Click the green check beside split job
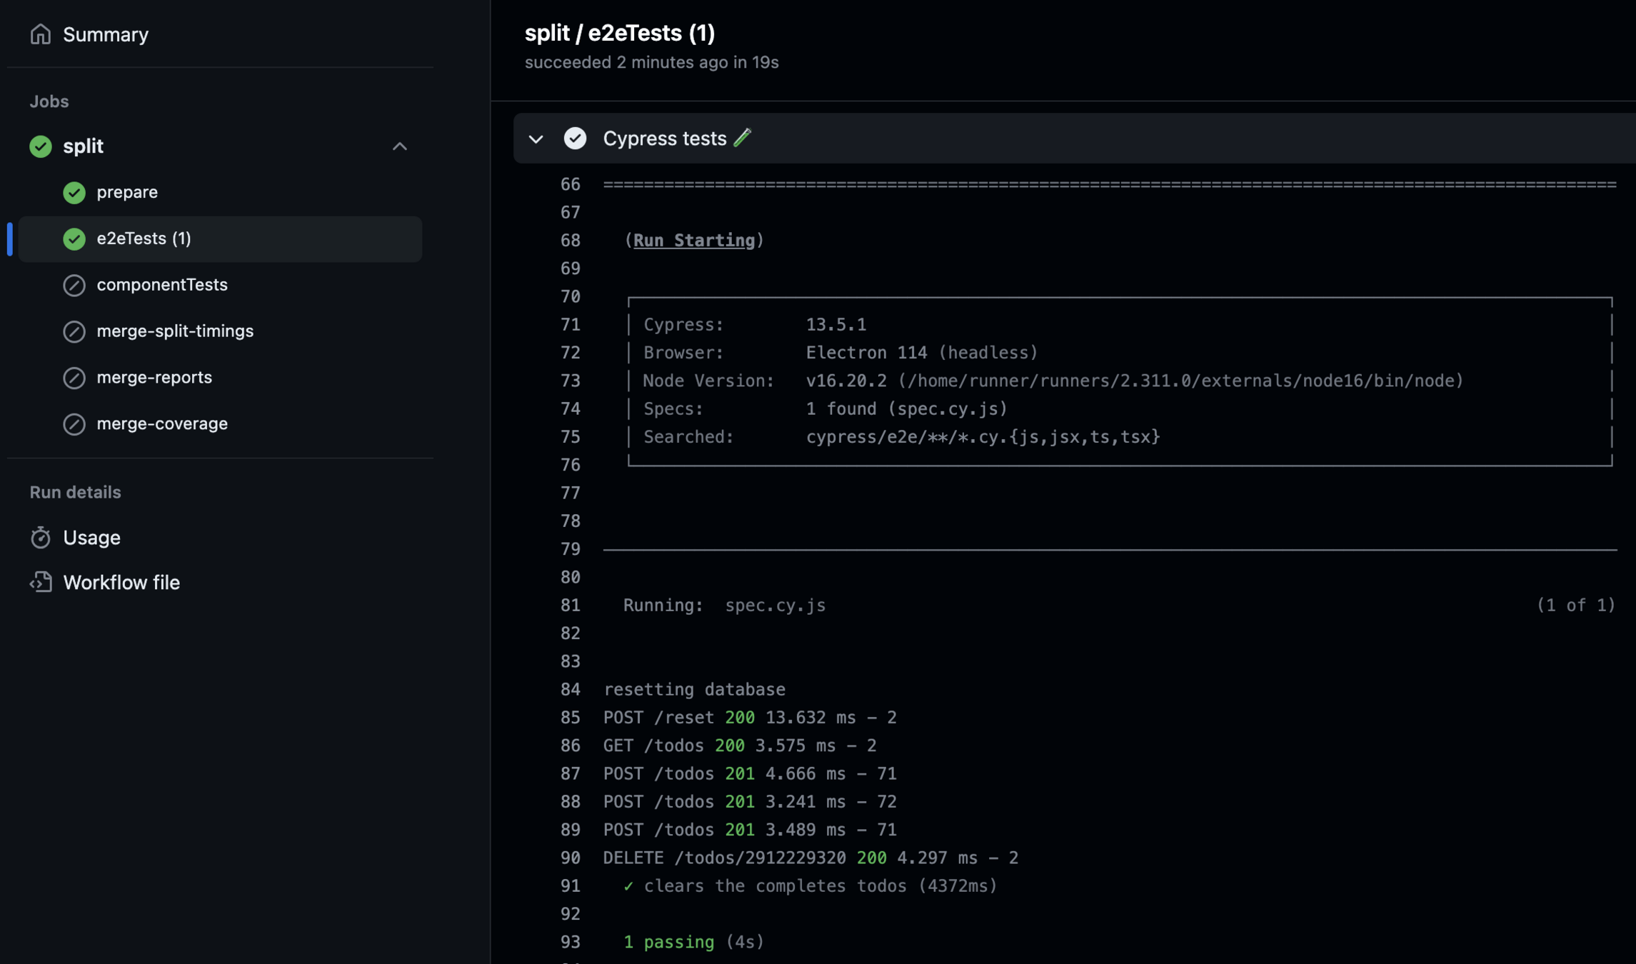This screenshot has height=964, width=1636. pyautogui.click(x=41, y=146)
